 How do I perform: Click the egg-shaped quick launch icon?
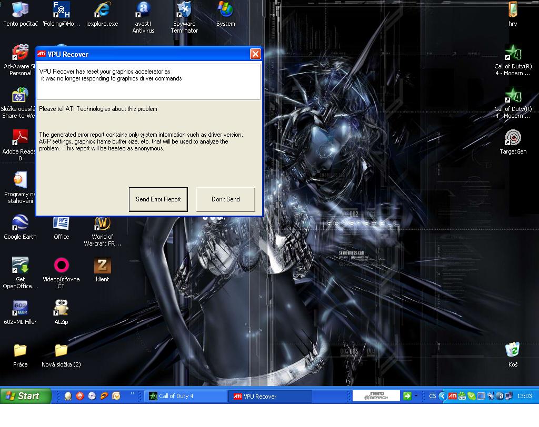point(68,396)
